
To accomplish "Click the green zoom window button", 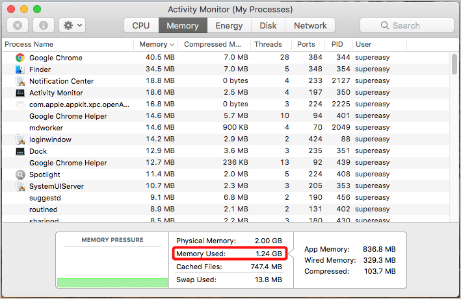I will coord(37,9).
